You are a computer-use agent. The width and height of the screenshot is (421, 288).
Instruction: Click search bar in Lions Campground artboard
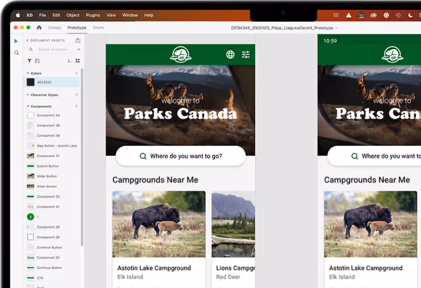tap(181, 156)
